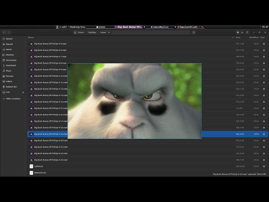Star the Big Buck Bunny 4-23.mp4 file
The image size is (269, 202).
tap(264, 160)
